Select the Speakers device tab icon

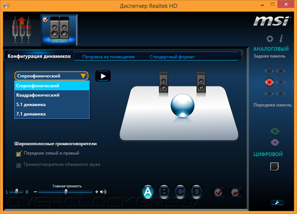point(60,30)
